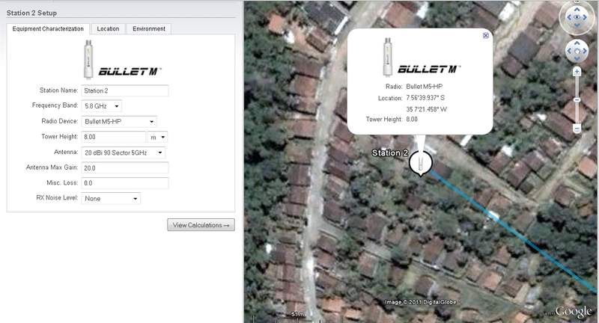
Task: Click longitude 35 7'21.458" W in popup
Action: (x=426, y=109)
